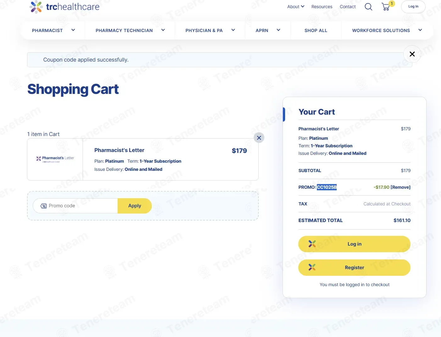Expand the Pharmacist menu chevron
The width and height of the screenshot is (441, 337).
point(73,30)
